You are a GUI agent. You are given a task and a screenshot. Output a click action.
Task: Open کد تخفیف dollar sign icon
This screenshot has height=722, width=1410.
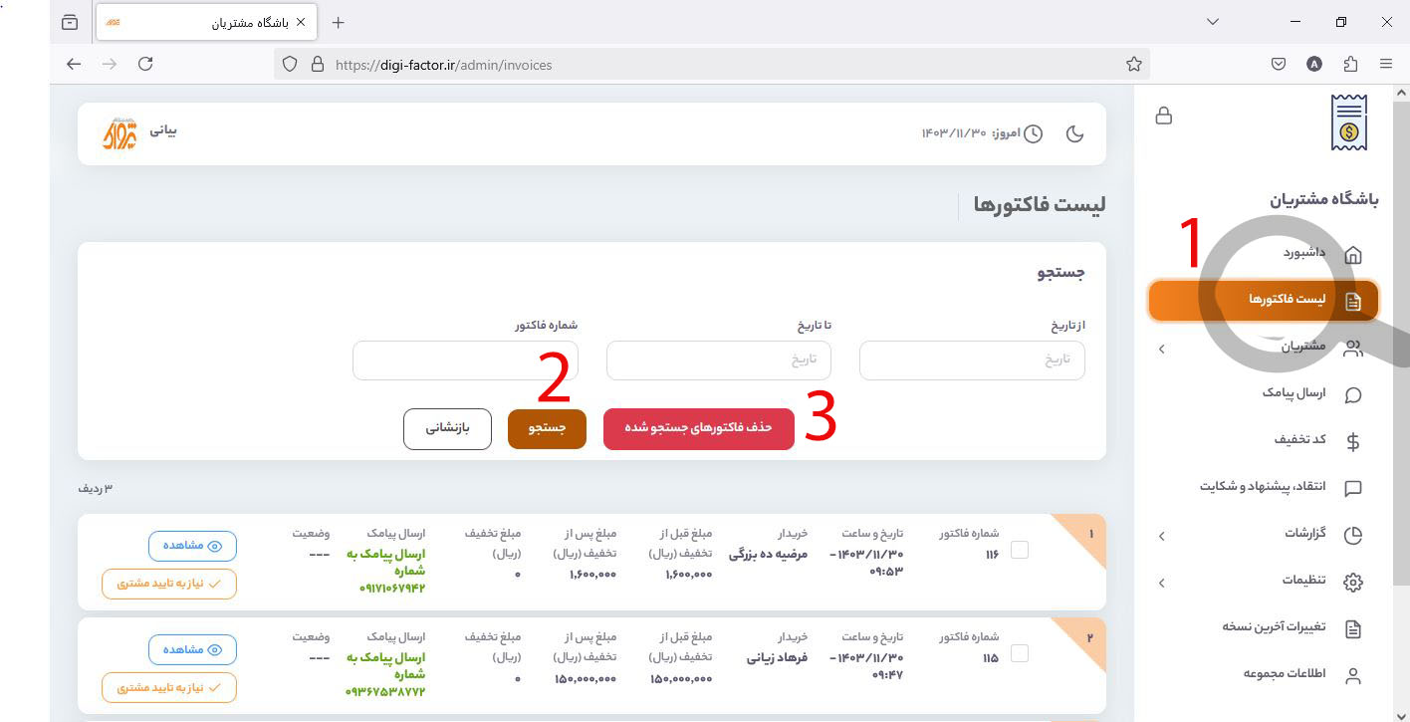tap(1352, 441)
